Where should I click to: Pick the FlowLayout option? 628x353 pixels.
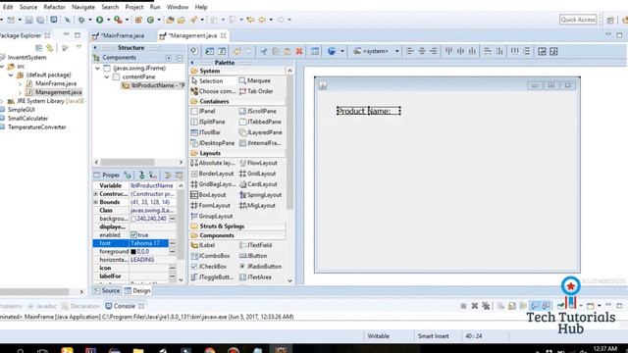[258, 163]
